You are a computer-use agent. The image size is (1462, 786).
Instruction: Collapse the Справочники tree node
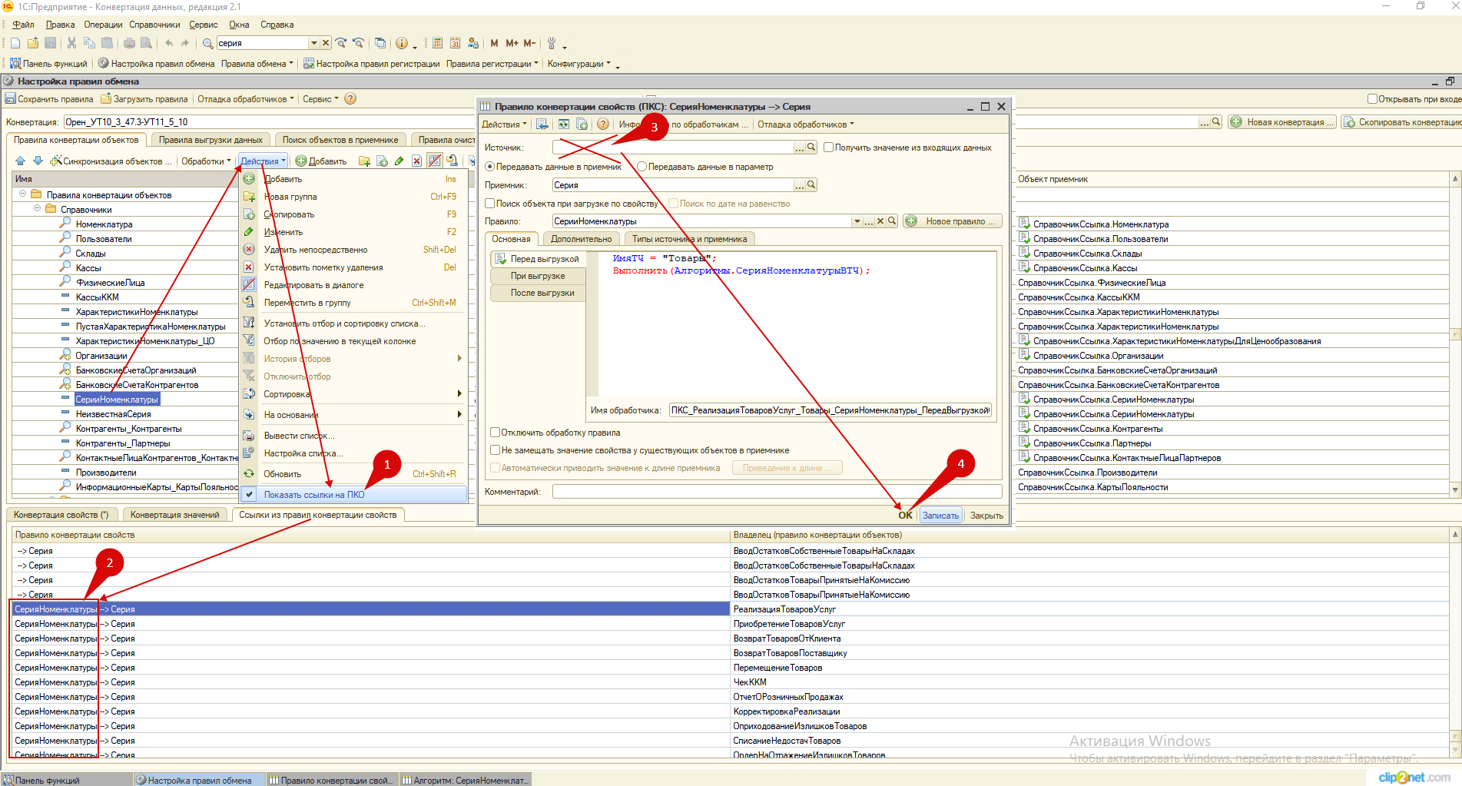pos(37,209)
